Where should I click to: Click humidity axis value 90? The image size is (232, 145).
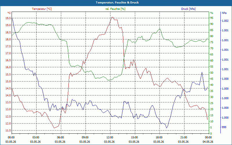(x=212, y=24)
